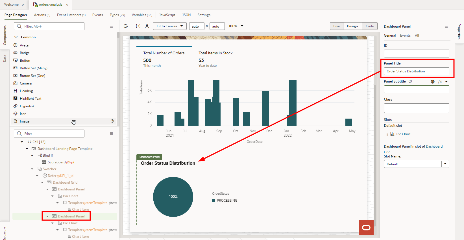Open Dashboard Panel properties menu icon
The width and height of the screenshot is (464, 240).
point(446,26)
